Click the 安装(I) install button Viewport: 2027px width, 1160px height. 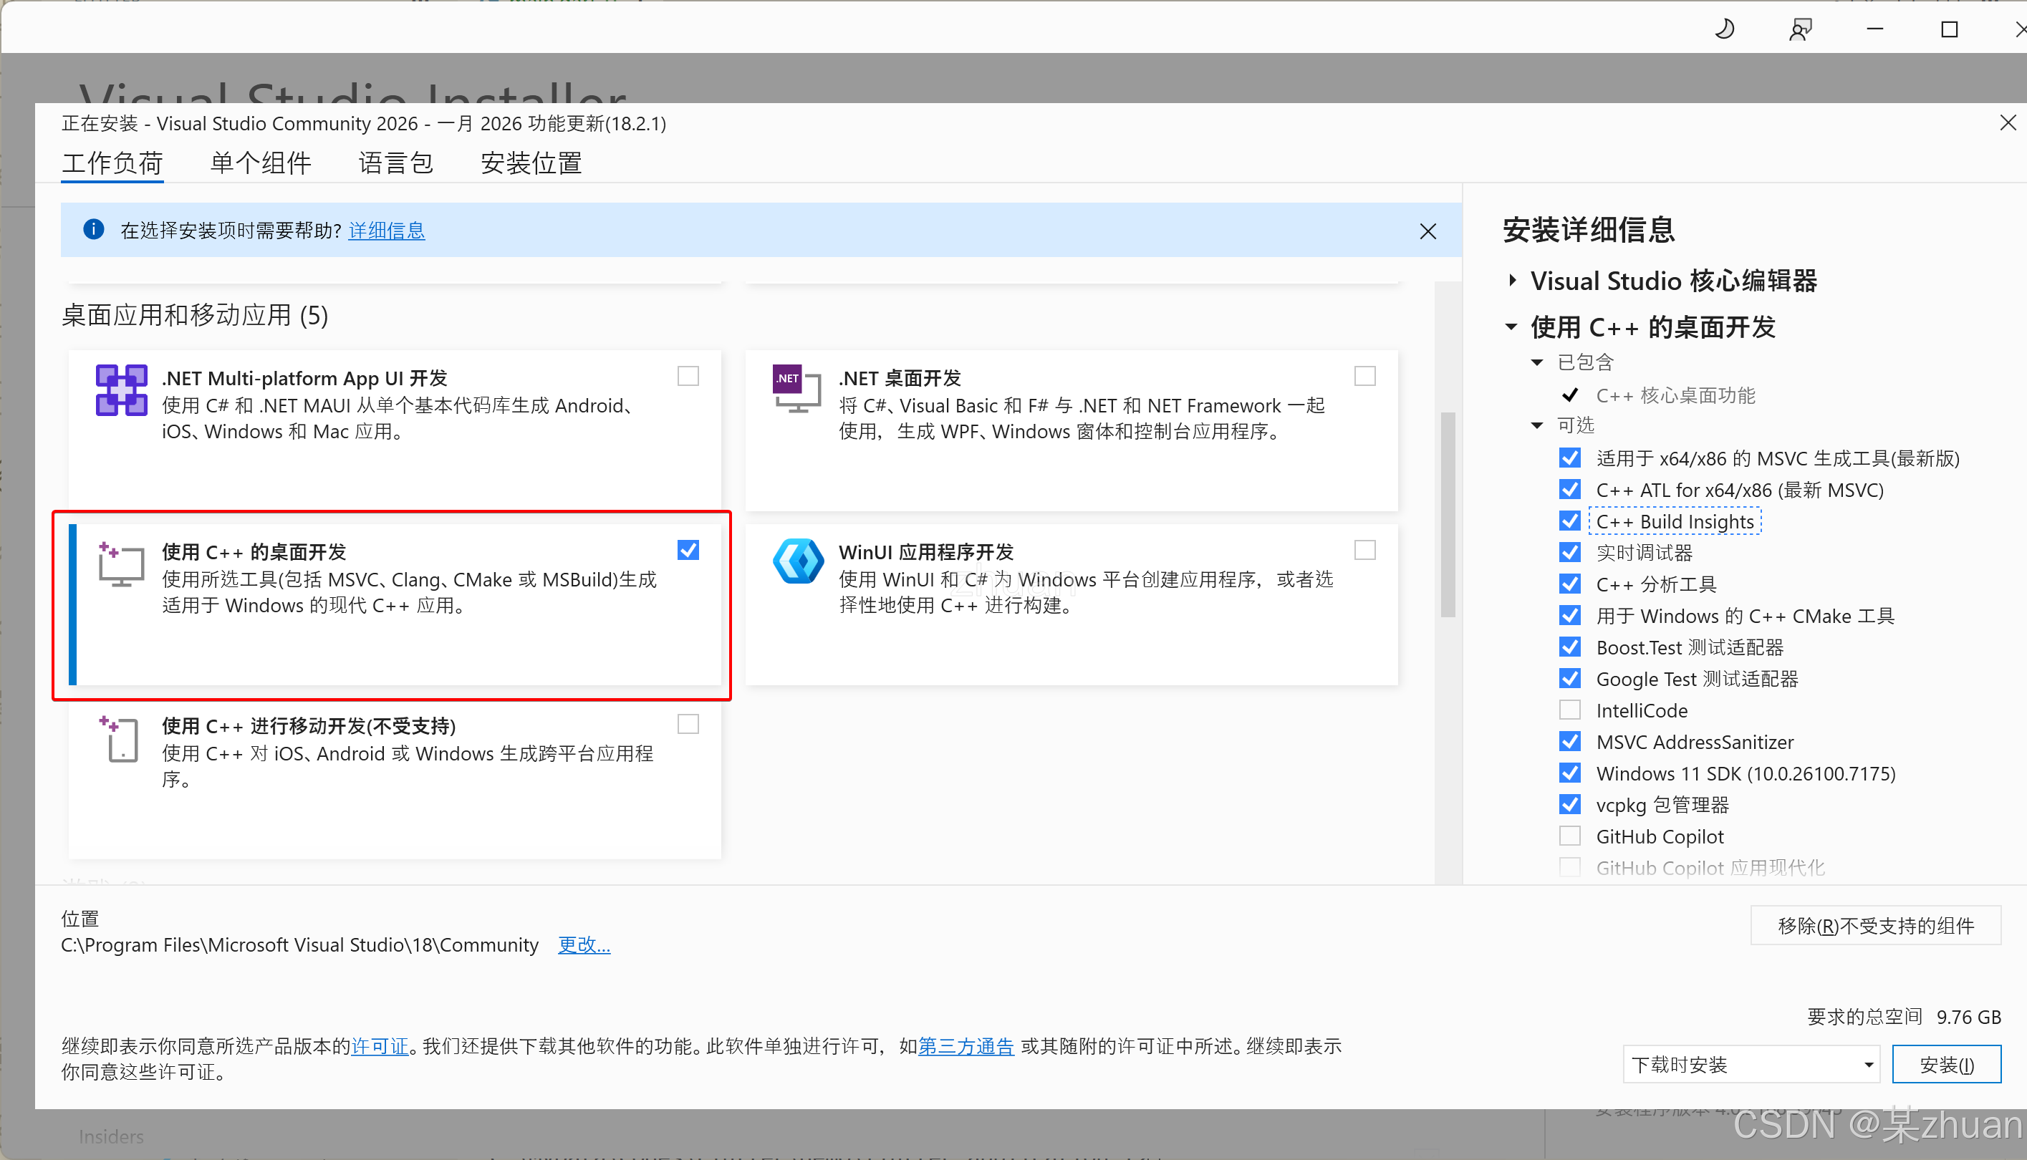[x=1946, y=1064]
